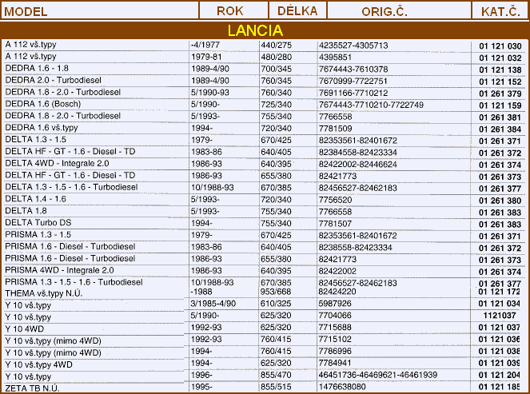
Task: Select original number 8238558-82423334
Action: (x=355, y=247)
